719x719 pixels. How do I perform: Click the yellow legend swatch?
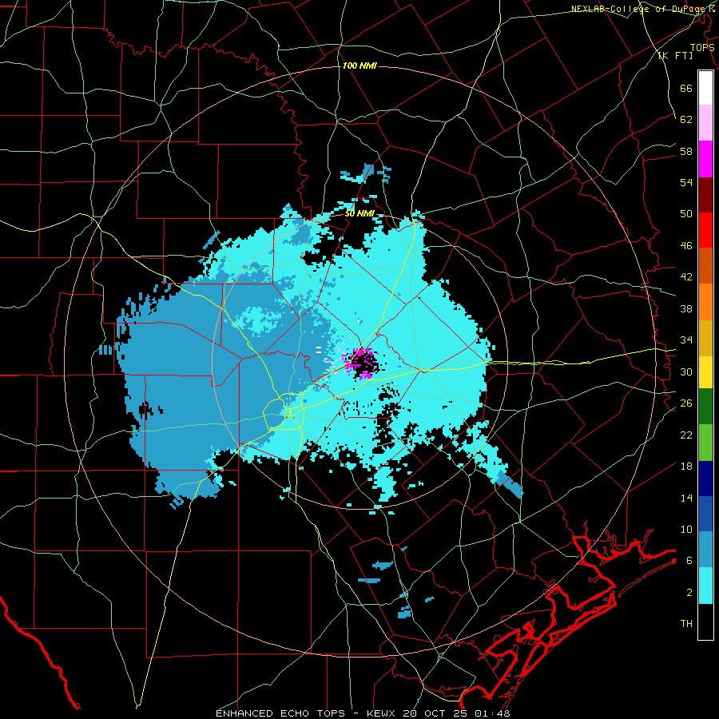[x=705, y=372]
